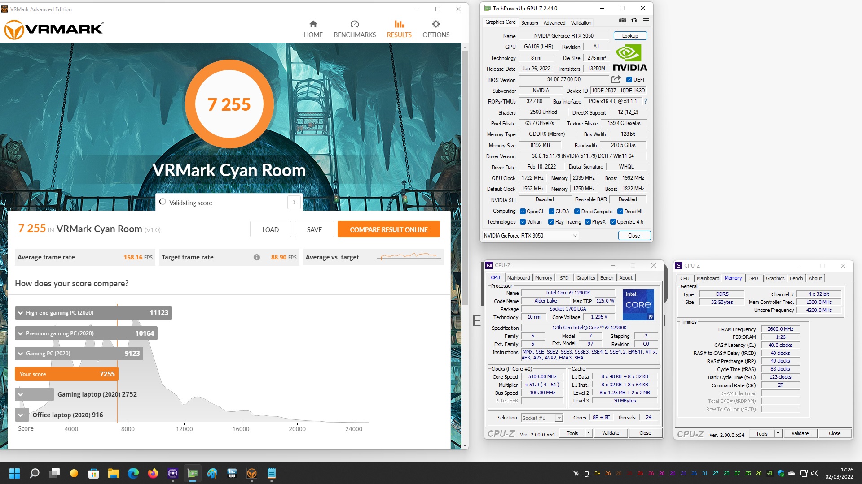Click Validate in the right CPU-Z Memory window
The height and width of the screenshot is (484, 862).
pos(800,433)
